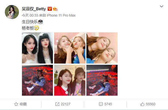Open the finger-pose selfie photo in top middle

[x=70, y=48]
